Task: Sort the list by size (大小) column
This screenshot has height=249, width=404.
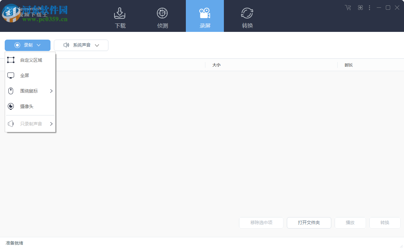Action: coord(216,65)
